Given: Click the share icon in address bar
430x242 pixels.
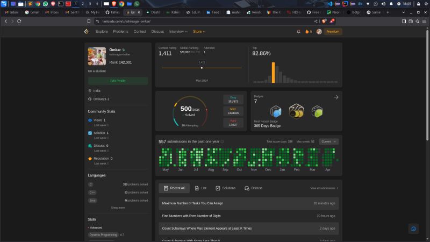Looking at the screenshot, I should click(316, 21).
